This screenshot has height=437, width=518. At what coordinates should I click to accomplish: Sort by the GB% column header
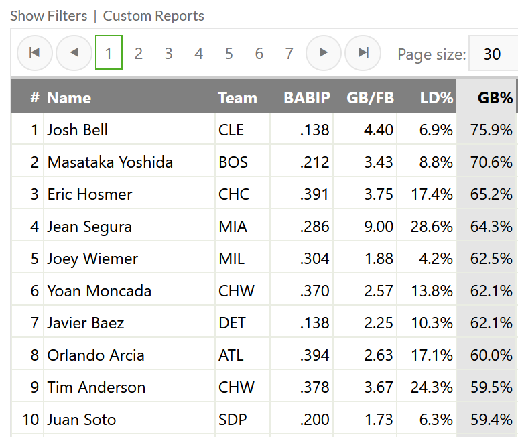click(495, 98)
